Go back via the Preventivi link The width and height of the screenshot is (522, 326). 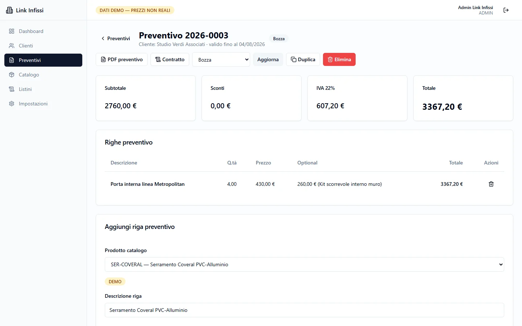tap(116, 38)
